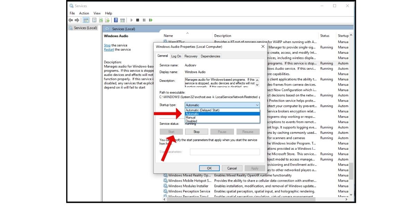416x208 pixels.
Task: Select Services (Local) in the console tree
Action: click(85, 28)
